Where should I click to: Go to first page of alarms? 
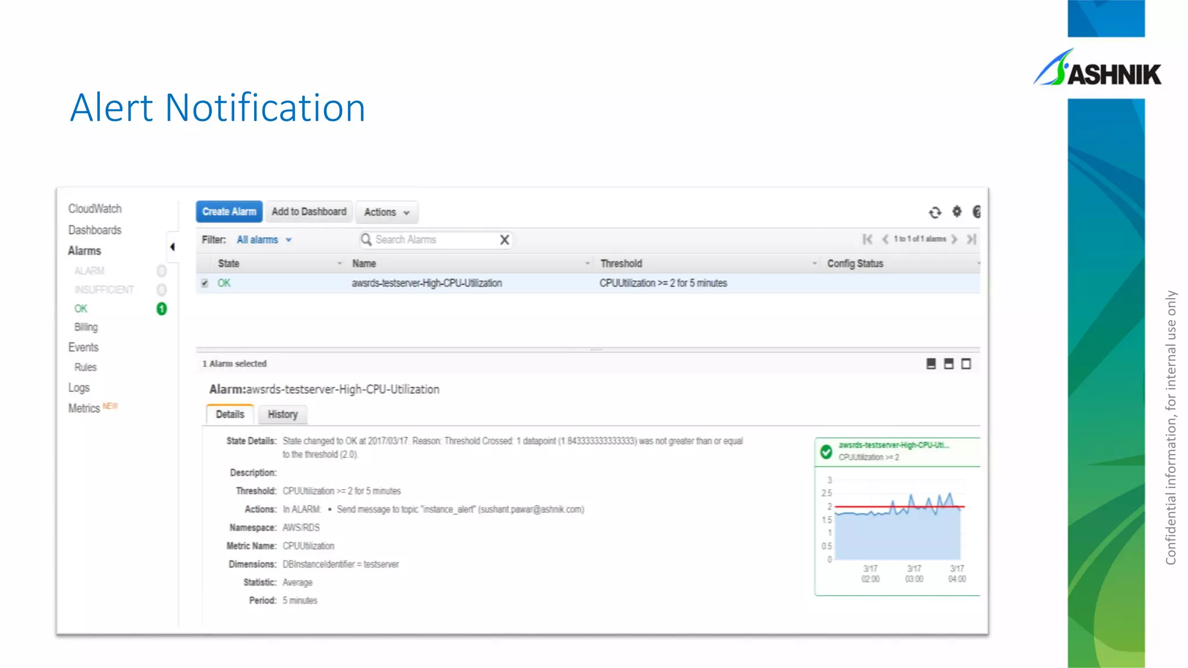[x=867, y=239]
